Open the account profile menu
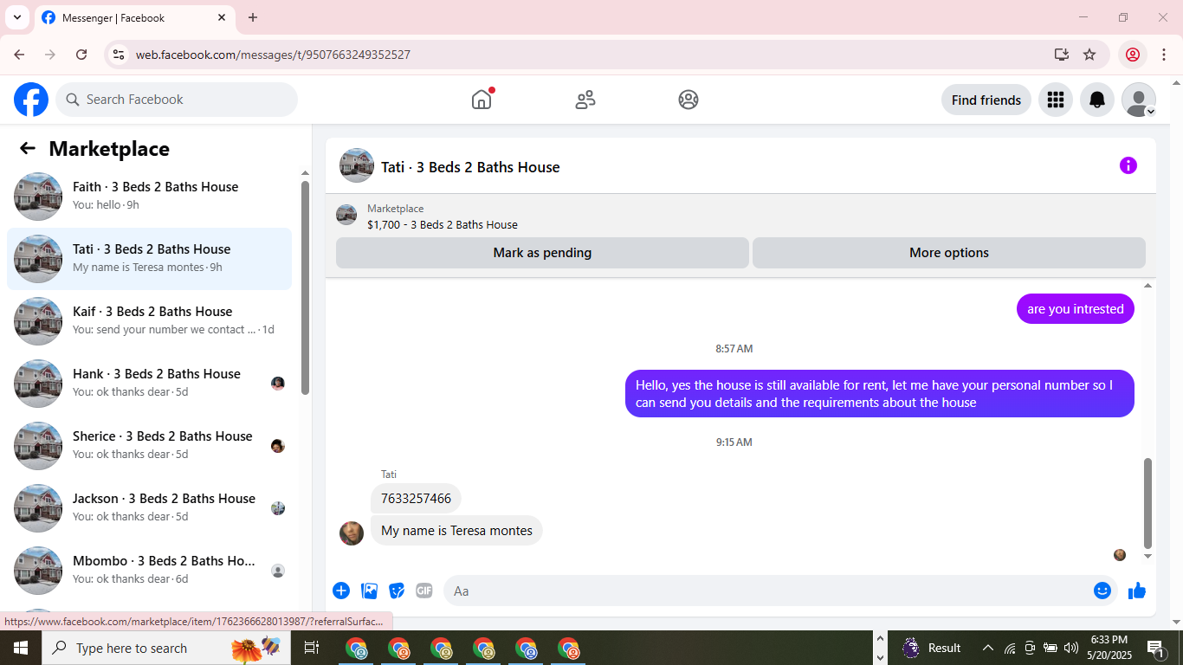 tap(1139, 100)
